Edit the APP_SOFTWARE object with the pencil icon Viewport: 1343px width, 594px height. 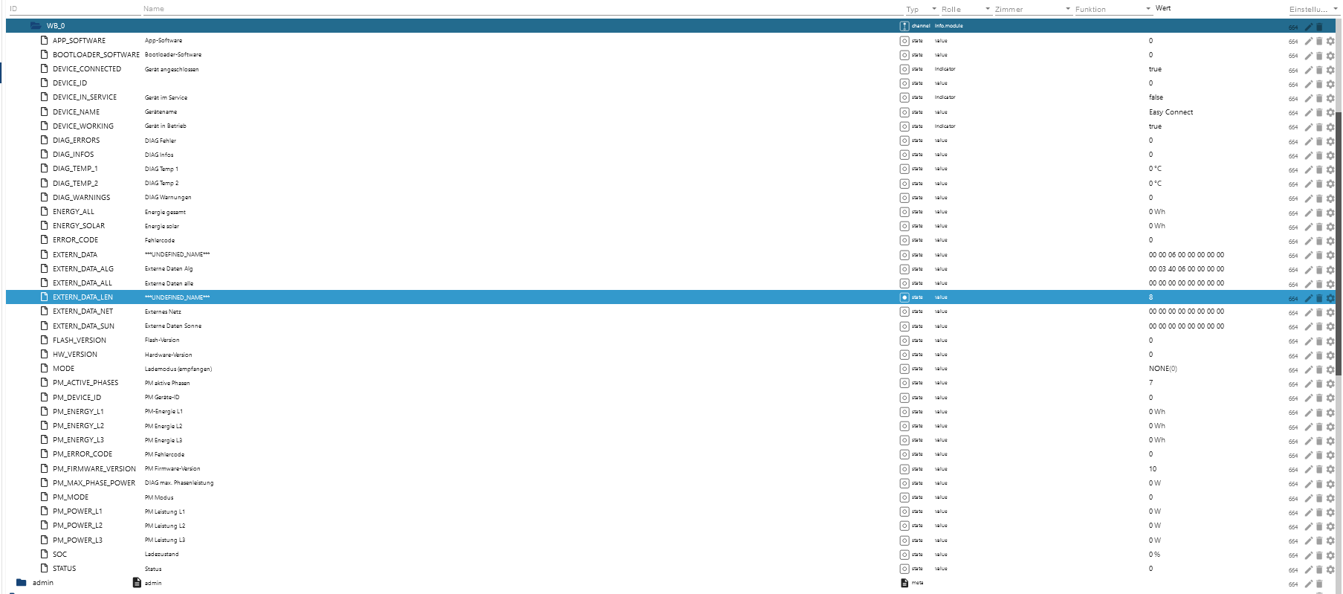coord(1308,41)
